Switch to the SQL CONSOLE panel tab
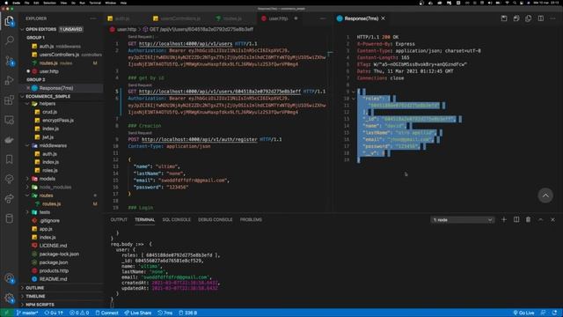Image resolution: width=563 pixels, height=317 pixels. (x=176, y=219)
